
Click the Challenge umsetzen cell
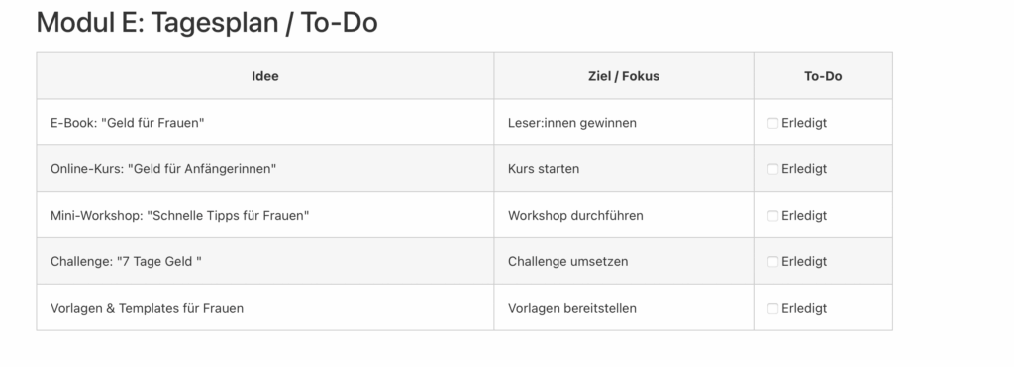click(624, 262)
